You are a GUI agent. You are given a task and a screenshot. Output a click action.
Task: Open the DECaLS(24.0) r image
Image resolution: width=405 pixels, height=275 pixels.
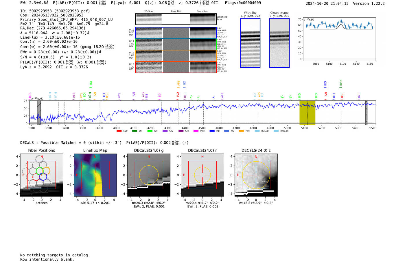tap(202, 175)
